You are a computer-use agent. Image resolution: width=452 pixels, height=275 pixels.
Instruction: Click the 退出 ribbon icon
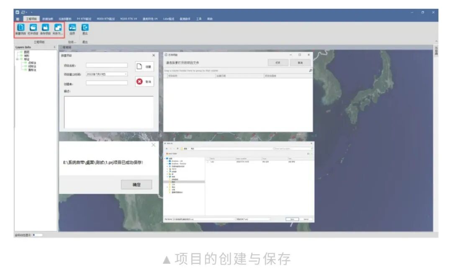coord(85,28)
